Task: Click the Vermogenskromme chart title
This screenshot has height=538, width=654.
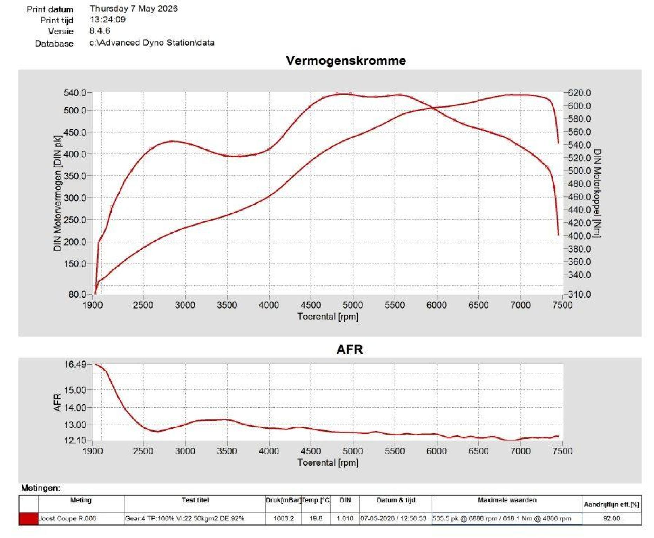Action: click(x=346, y=61)
